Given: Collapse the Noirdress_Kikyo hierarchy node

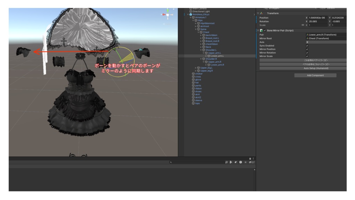Looking at the screenshot, I should click(x=188, y=15).
